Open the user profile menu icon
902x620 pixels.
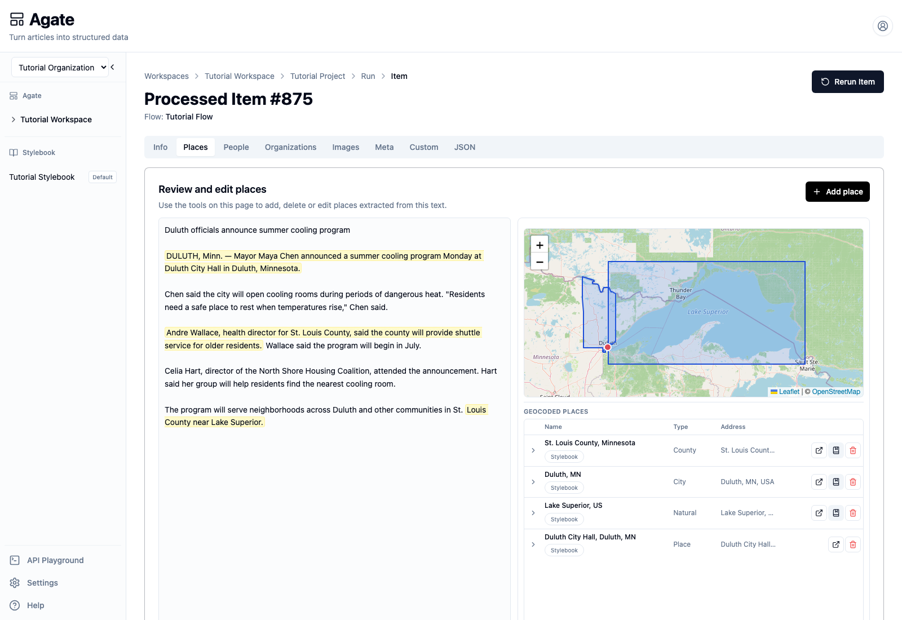[x=883, y=26]
